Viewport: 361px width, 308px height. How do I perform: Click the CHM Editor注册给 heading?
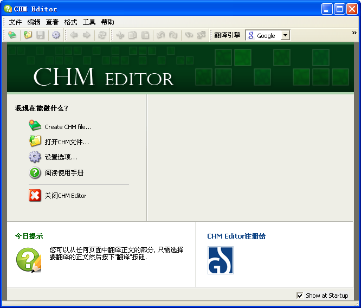(x=236, y=236)
